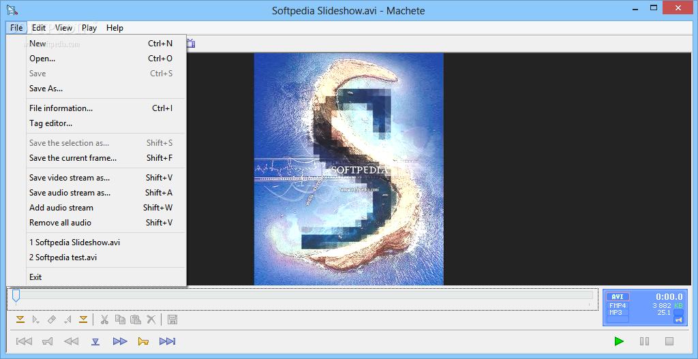
Task: Open the Edit menu
Action: 39,27
